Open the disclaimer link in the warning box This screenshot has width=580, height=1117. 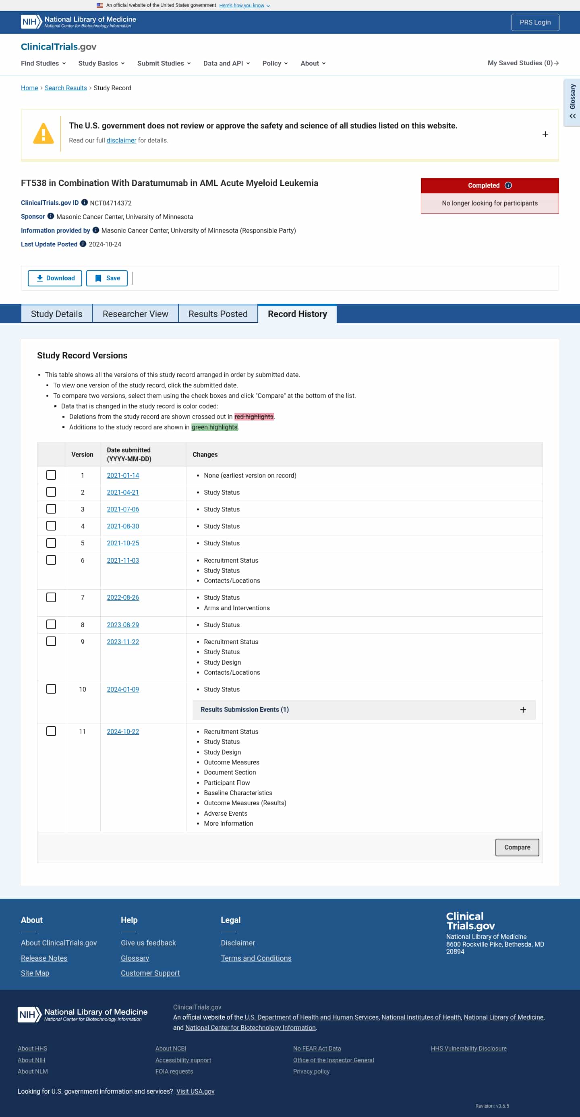(x=121, y=141)
